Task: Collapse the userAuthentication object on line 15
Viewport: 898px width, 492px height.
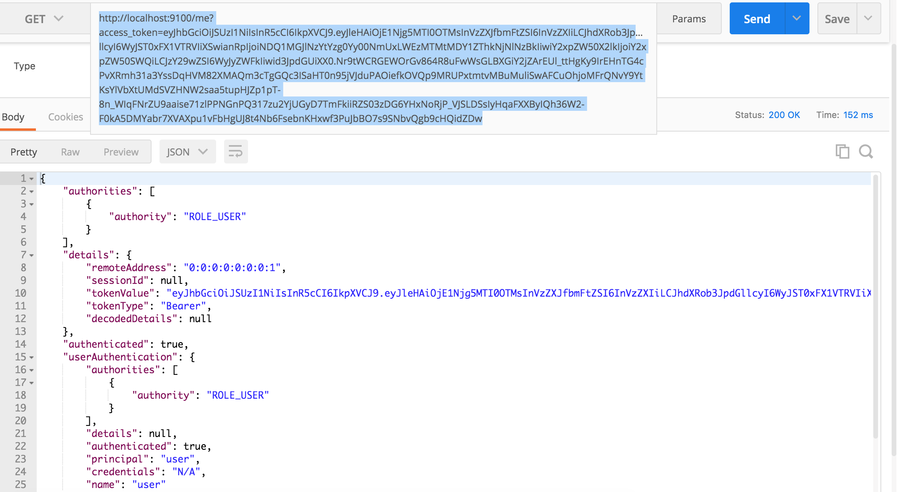Action: tap(32, 358)
